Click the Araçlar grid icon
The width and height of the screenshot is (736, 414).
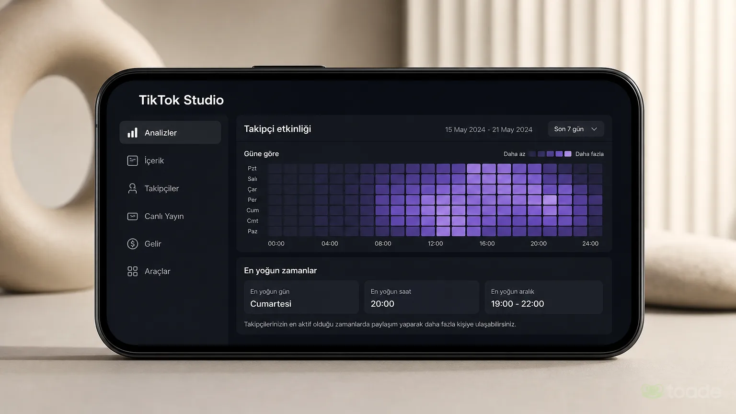point(132,271)
